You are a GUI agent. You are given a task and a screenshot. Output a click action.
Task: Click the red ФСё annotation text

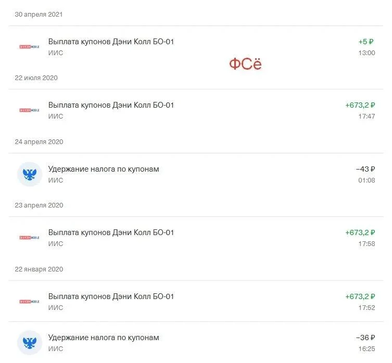point(246,63)
